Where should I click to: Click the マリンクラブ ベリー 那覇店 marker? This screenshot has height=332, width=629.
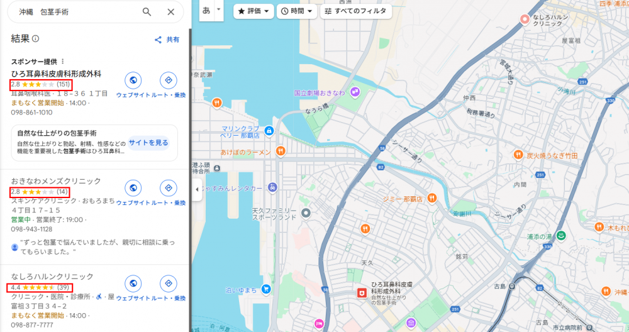point(269,131)
